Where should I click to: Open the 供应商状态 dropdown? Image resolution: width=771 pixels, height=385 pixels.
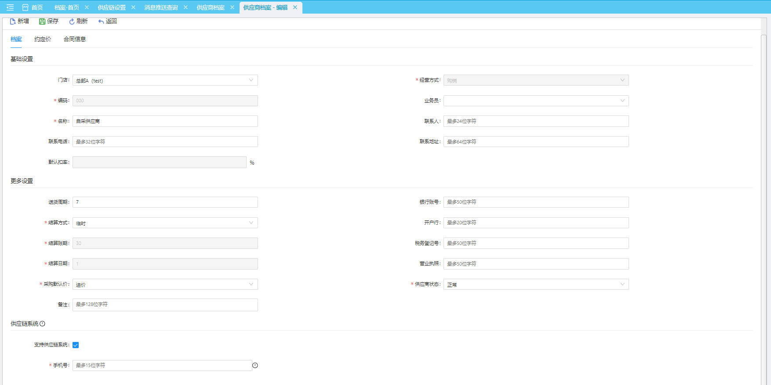coord(536,284)
